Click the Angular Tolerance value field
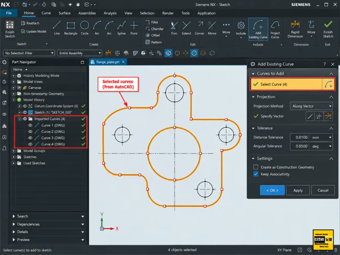The height and width of the screenshot is (255, 340). [300, 146]
